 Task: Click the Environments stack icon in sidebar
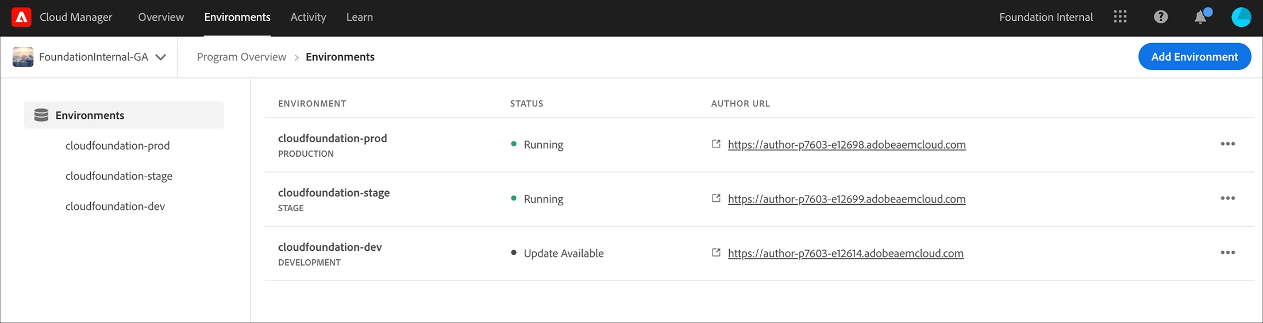(x=41, y=115)
